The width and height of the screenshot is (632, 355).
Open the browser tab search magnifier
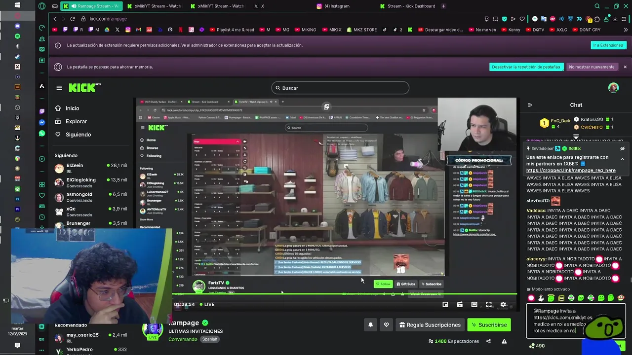(597, 6)
